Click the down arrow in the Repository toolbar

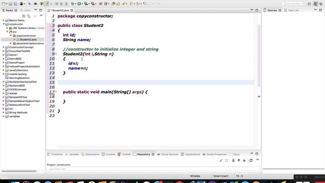[x=244, y=161]
